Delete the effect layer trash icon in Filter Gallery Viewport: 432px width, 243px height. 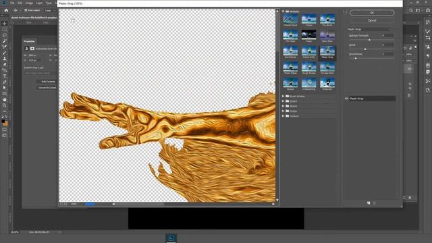pos(374,203)
